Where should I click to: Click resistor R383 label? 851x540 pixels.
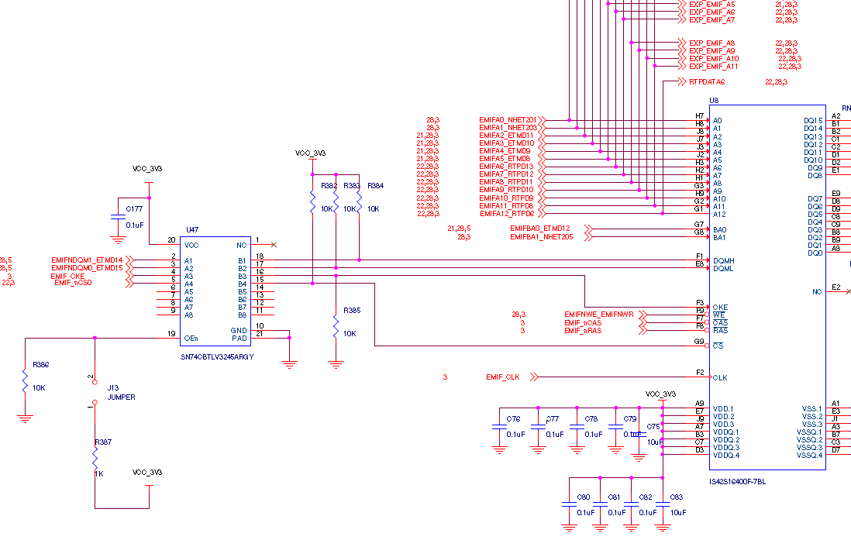coord(352,186)
